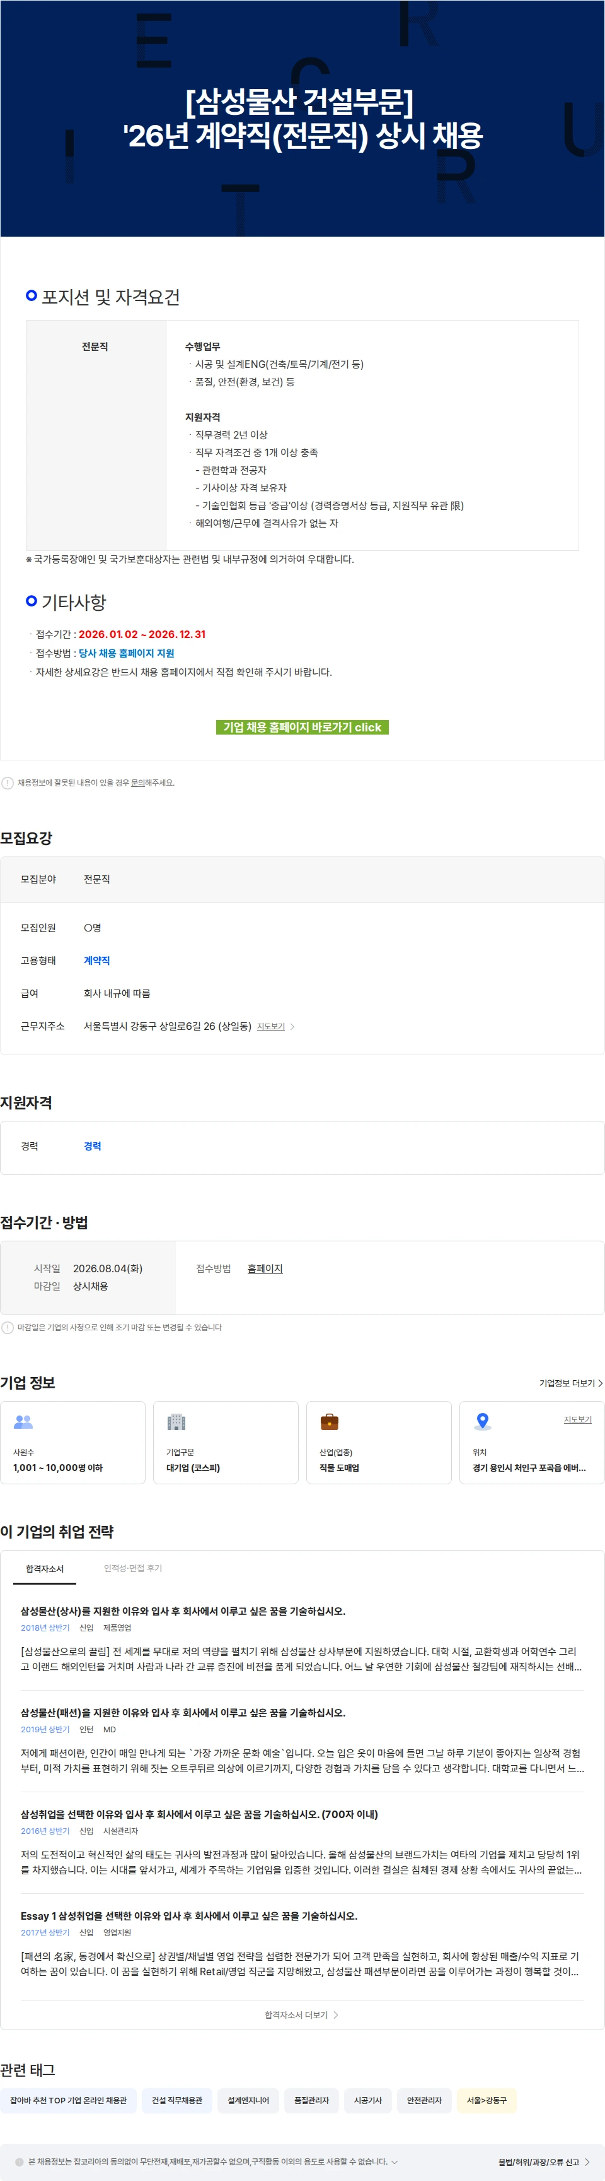Click the 기타사항 heading bullet icon
This screenshot has width=605, height=2181.
(x=32, y=600)
